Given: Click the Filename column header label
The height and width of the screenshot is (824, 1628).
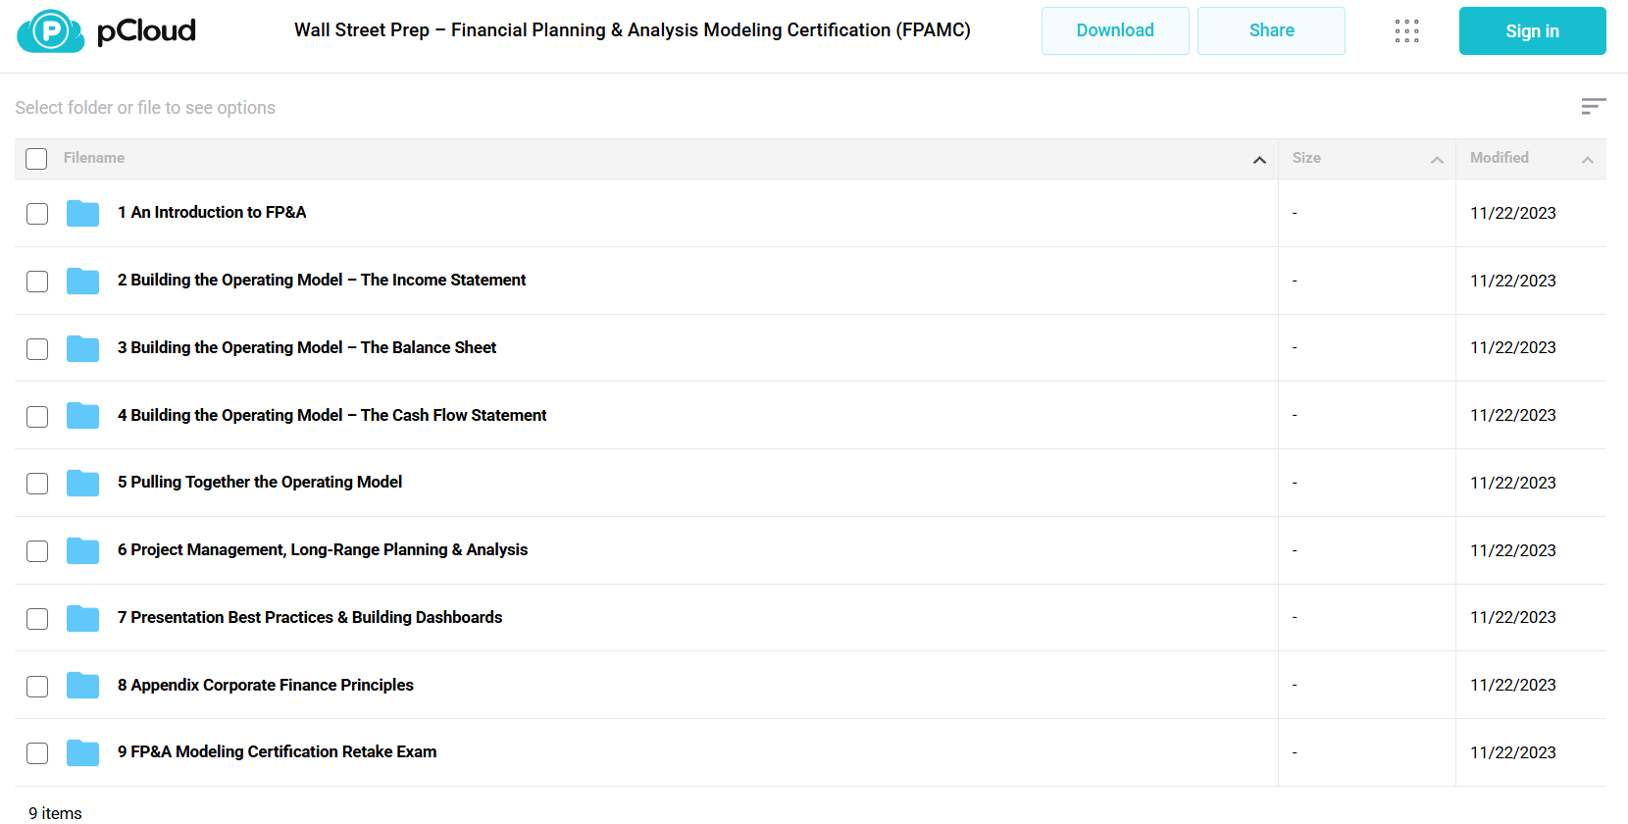Looking at the screenshot, I should (94, 158).
